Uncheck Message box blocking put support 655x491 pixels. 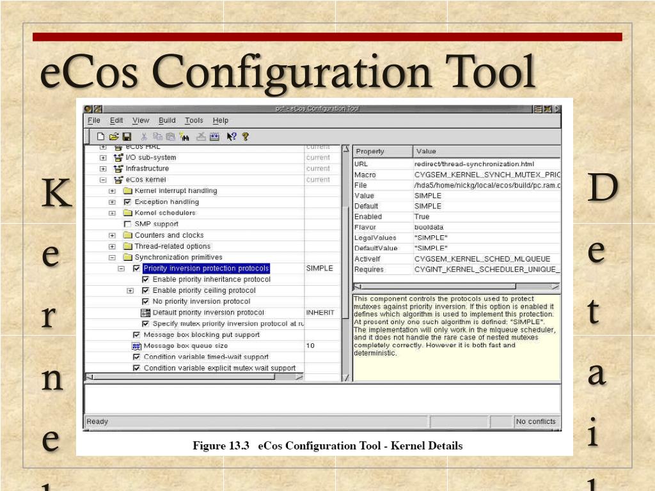[136, 335]
